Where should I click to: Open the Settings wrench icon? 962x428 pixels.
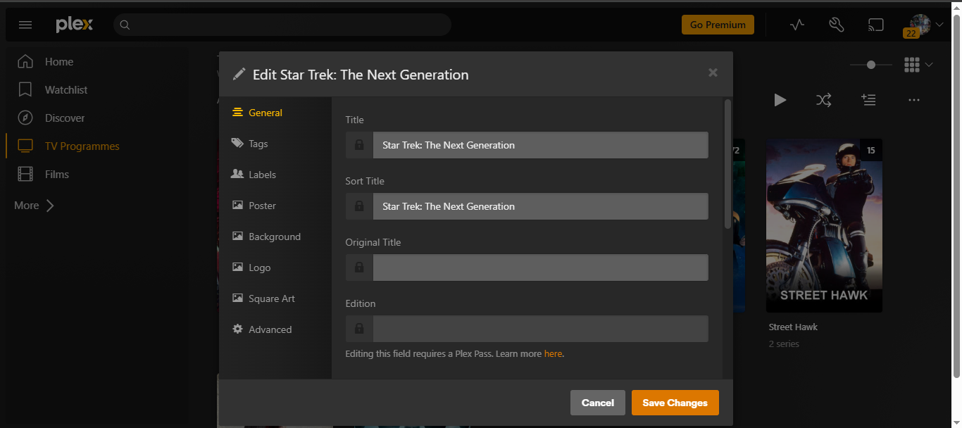point(837,25)
